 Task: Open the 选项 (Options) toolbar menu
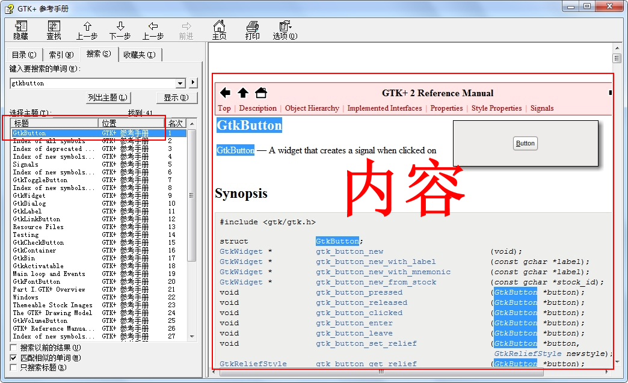pos(285,30)
